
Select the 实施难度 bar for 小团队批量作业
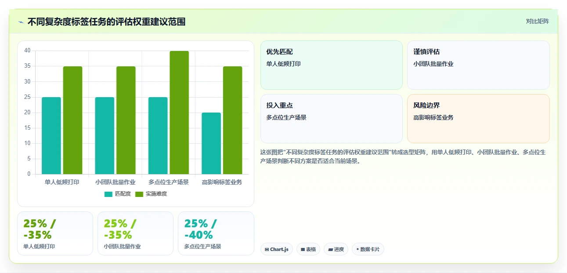(x=126, y=120)
